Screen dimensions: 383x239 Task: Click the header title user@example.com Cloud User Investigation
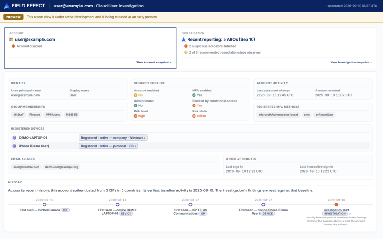pyautogui.click(x=98, y=6)
